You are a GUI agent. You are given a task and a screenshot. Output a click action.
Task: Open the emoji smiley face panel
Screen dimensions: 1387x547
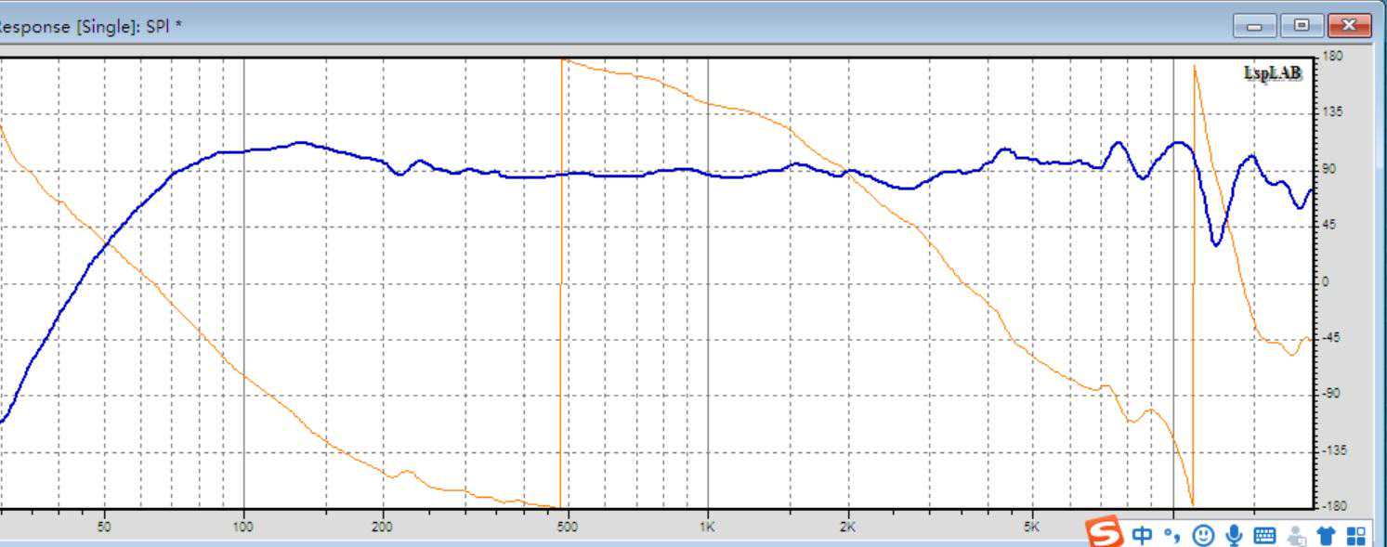tap(1203, 535)
